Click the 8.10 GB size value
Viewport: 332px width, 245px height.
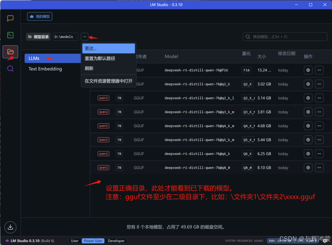pyautogui.click(x=264, y=168)
